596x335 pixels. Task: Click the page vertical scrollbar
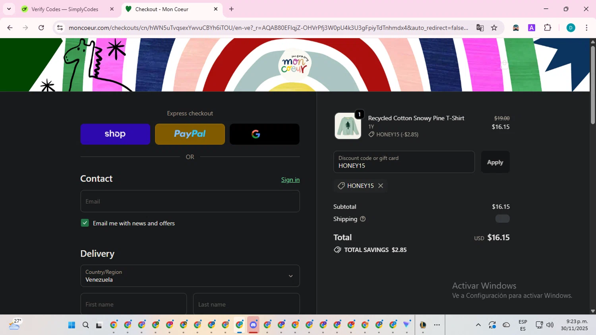[x=593, y=85]
